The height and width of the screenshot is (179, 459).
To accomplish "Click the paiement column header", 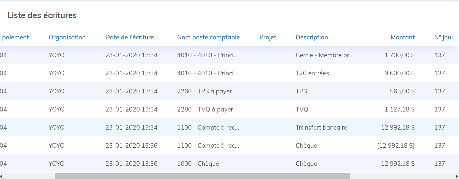I will [x=15, y=37].
